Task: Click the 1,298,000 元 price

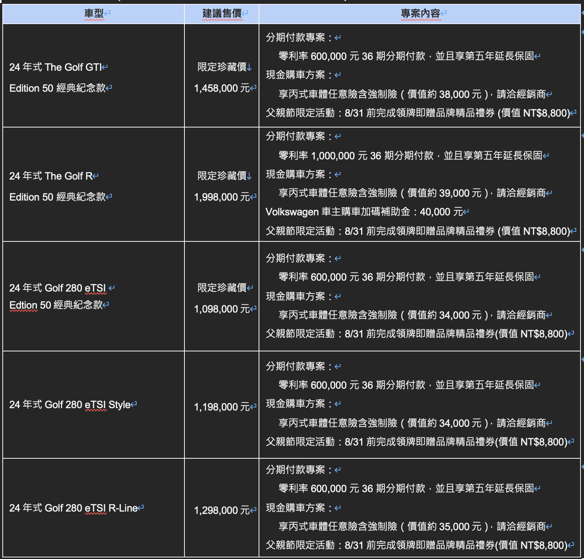Action: (222, 510)
